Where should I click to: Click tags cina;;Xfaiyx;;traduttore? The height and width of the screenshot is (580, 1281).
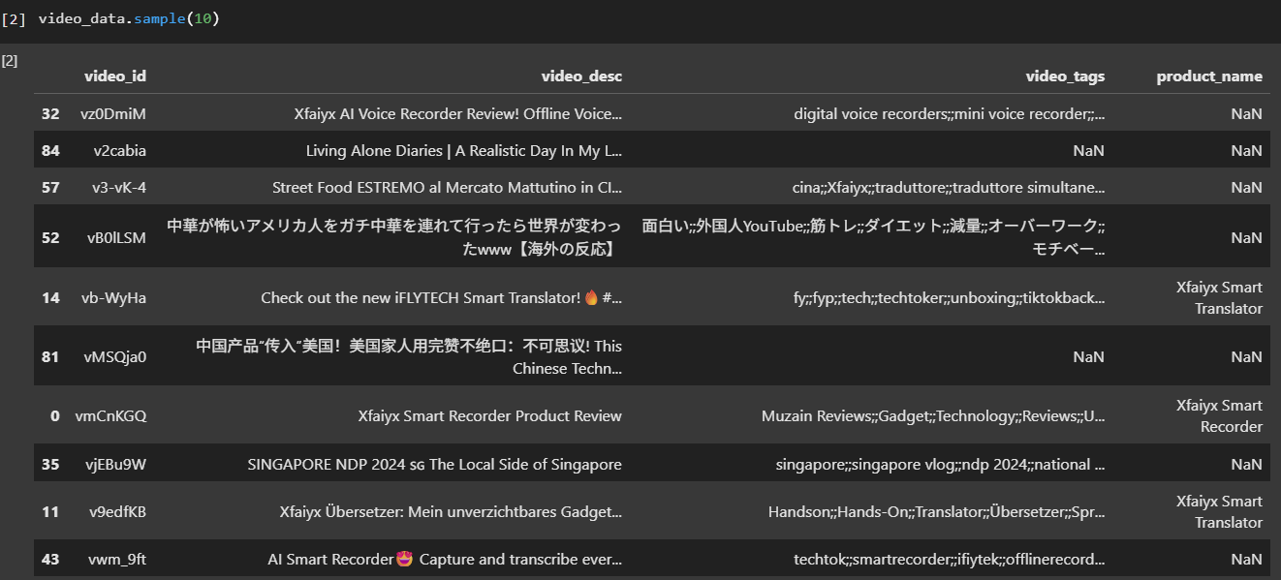point(949,188)
